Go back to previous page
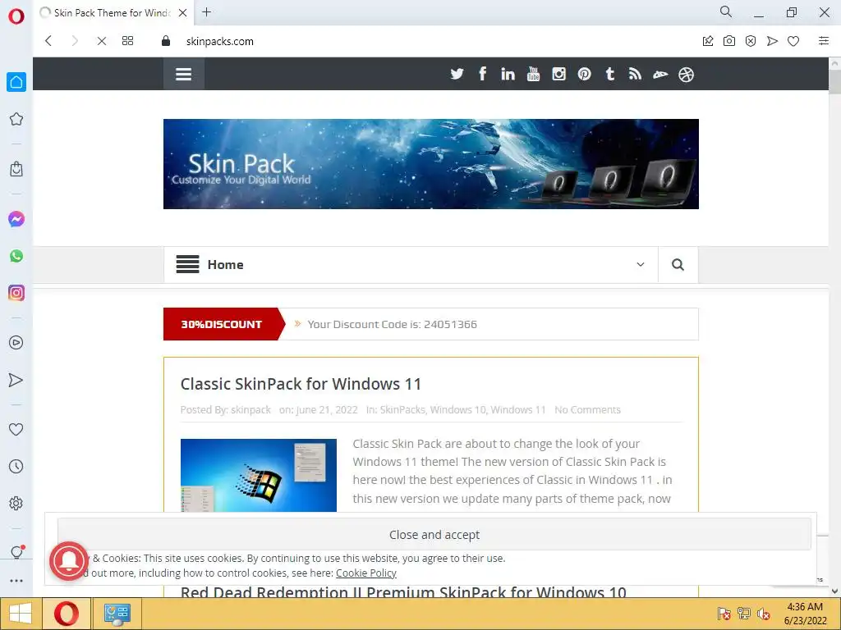This screenshot has width=841, height=630. click(x=48, y=41)
